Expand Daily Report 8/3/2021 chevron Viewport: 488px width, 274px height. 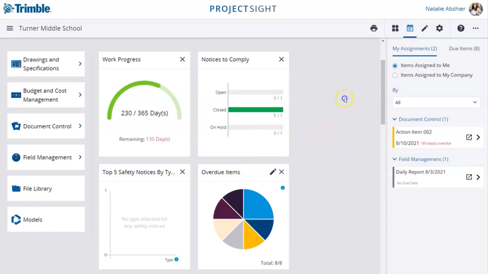pos(479,177)
